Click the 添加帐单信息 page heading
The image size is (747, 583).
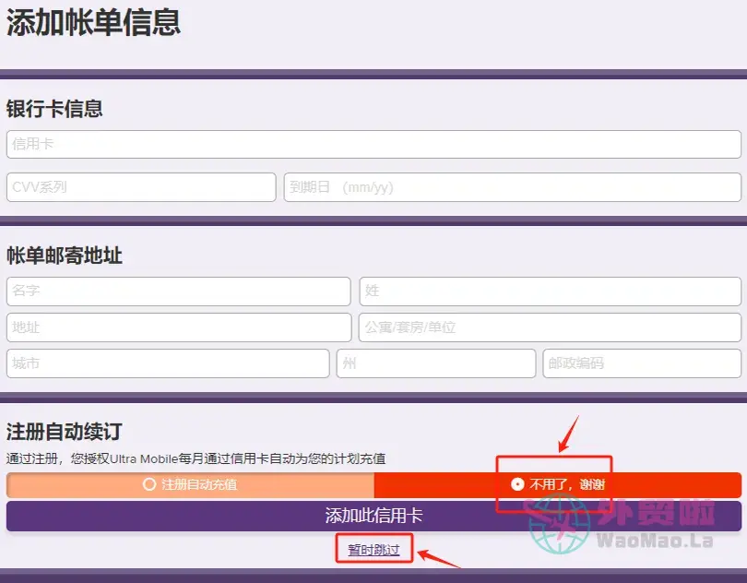[93, 23]
